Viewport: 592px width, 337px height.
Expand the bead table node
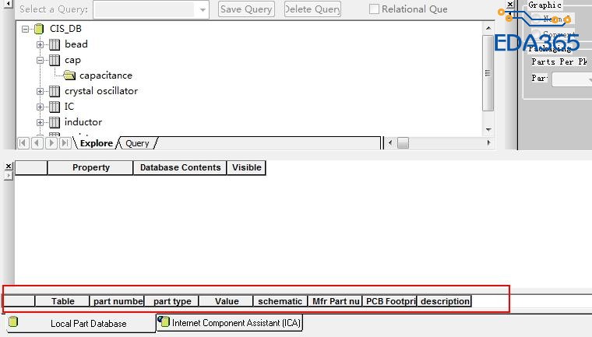40,44
